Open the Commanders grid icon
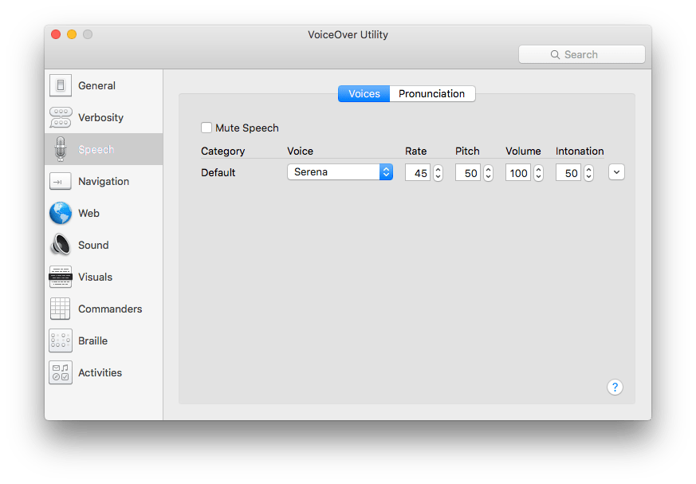The image size is (696, 484). tap(61, 309)
